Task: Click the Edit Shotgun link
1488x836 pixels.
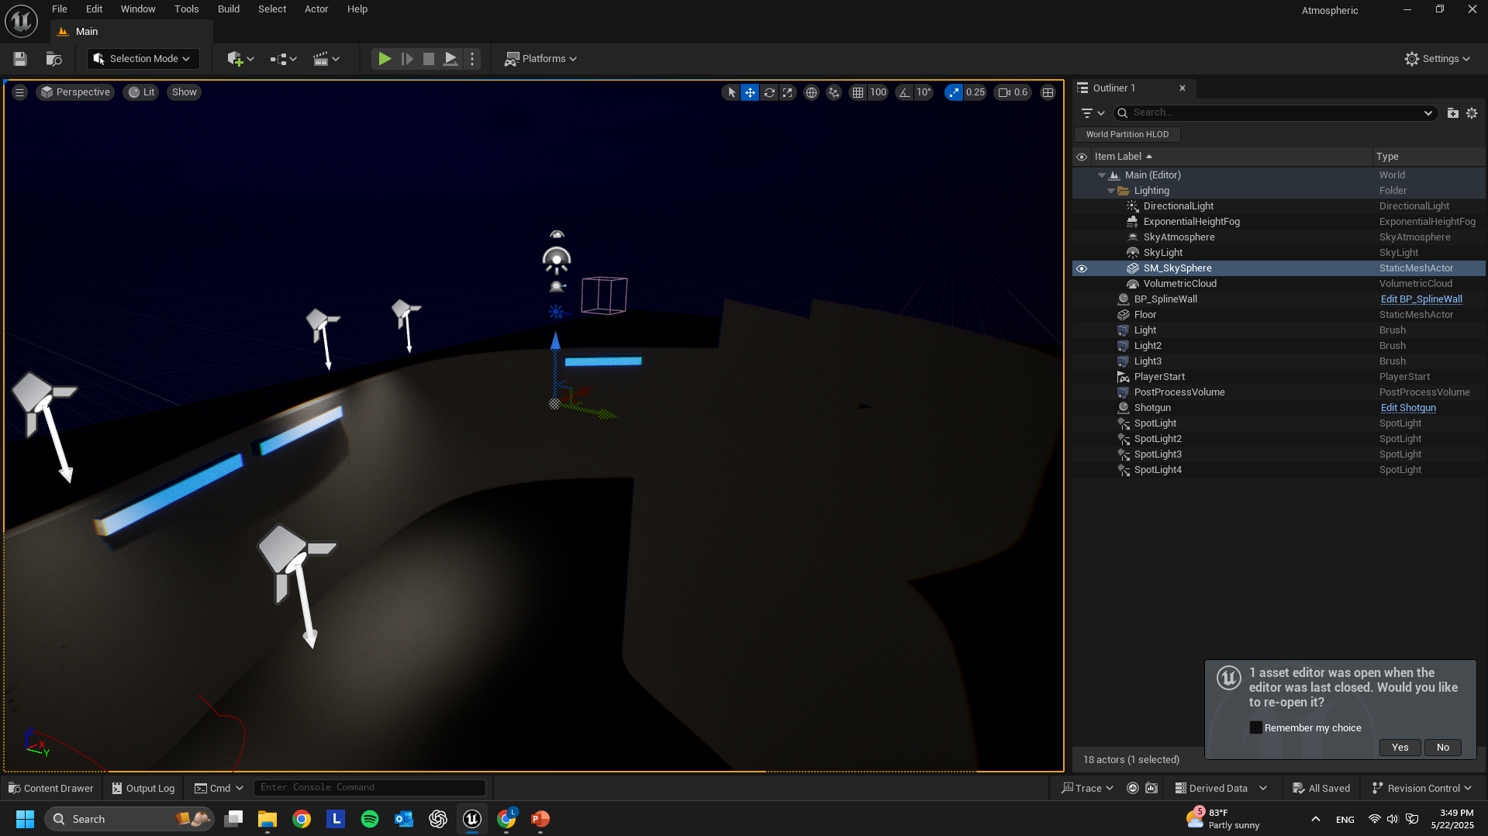Action: tap(1408, 408)
